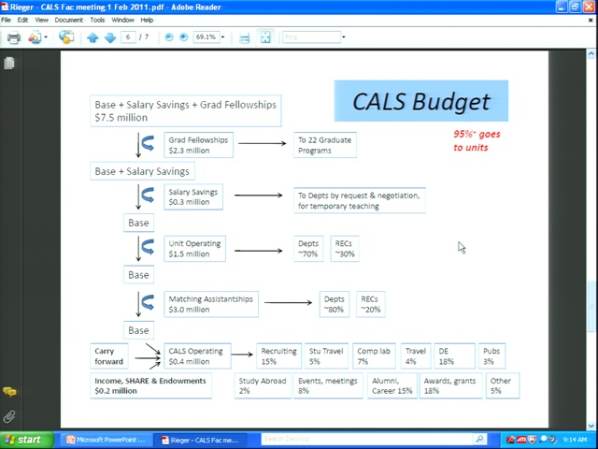Image resolution: width=598 pixels, height=449 pixels.
Task: Zoom out using the minus button
Action: point(169,37)
